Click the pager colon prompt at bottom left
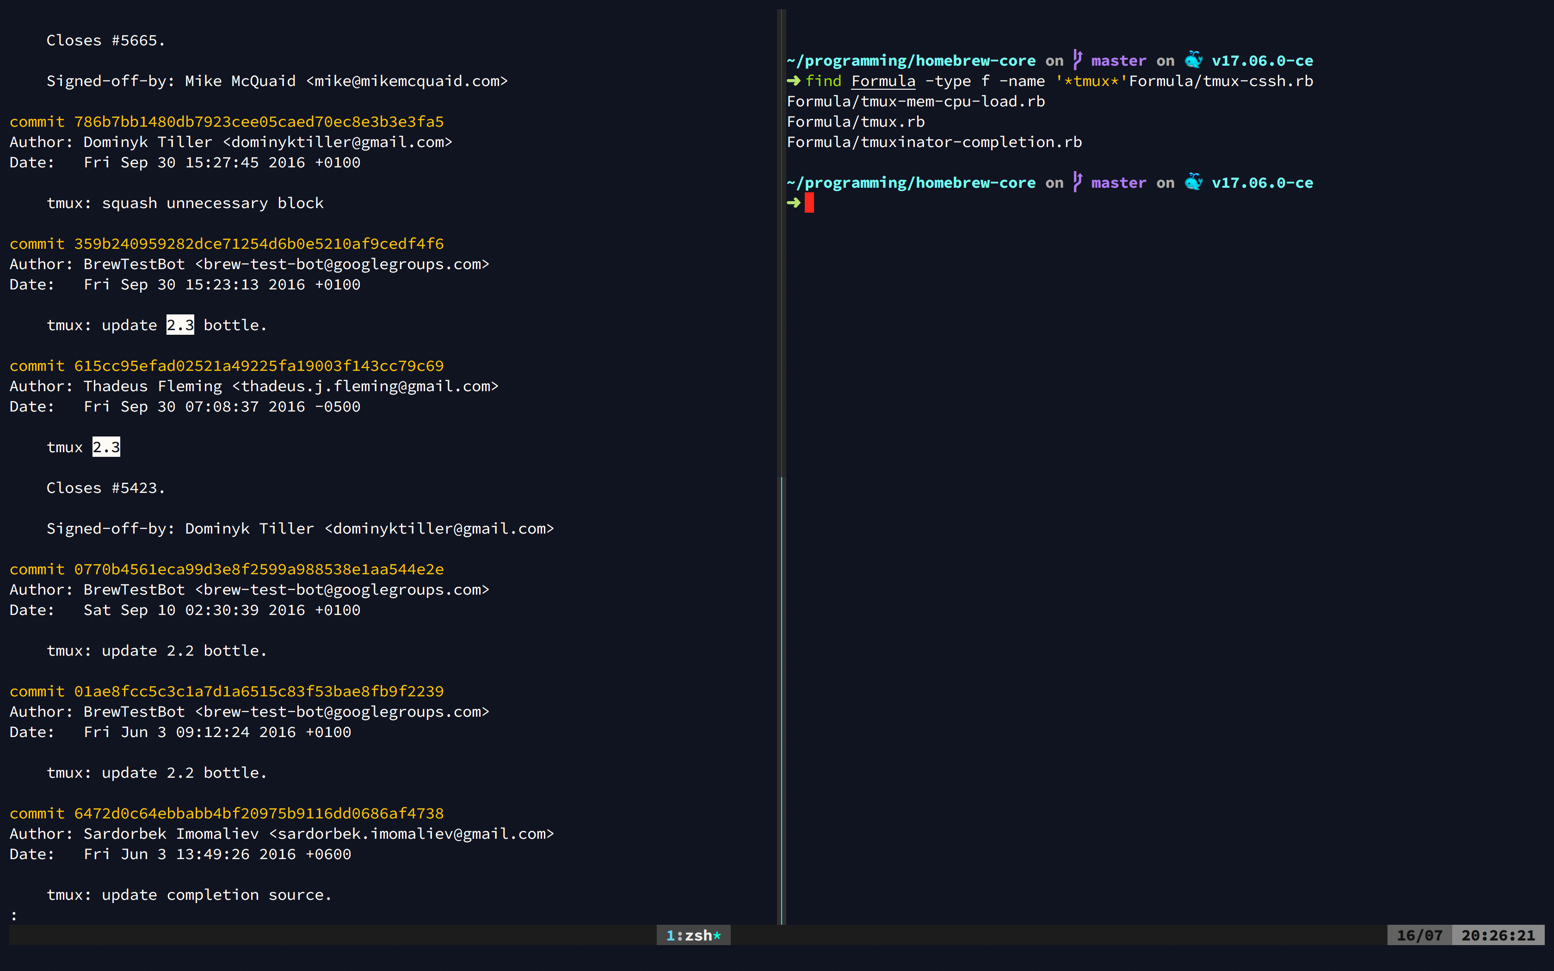1554x971 pixels. [13, 915]
